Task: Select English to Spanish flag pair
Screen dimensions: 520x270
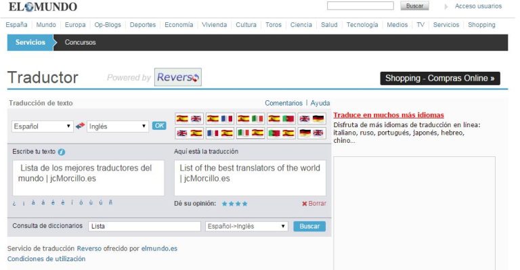Action: point(189,133)
